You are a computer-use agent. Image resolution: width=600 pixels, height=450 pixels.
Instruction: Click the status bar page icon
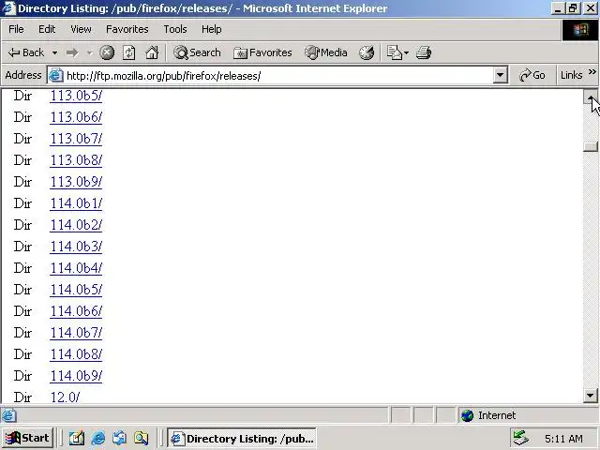pos(9,415)
